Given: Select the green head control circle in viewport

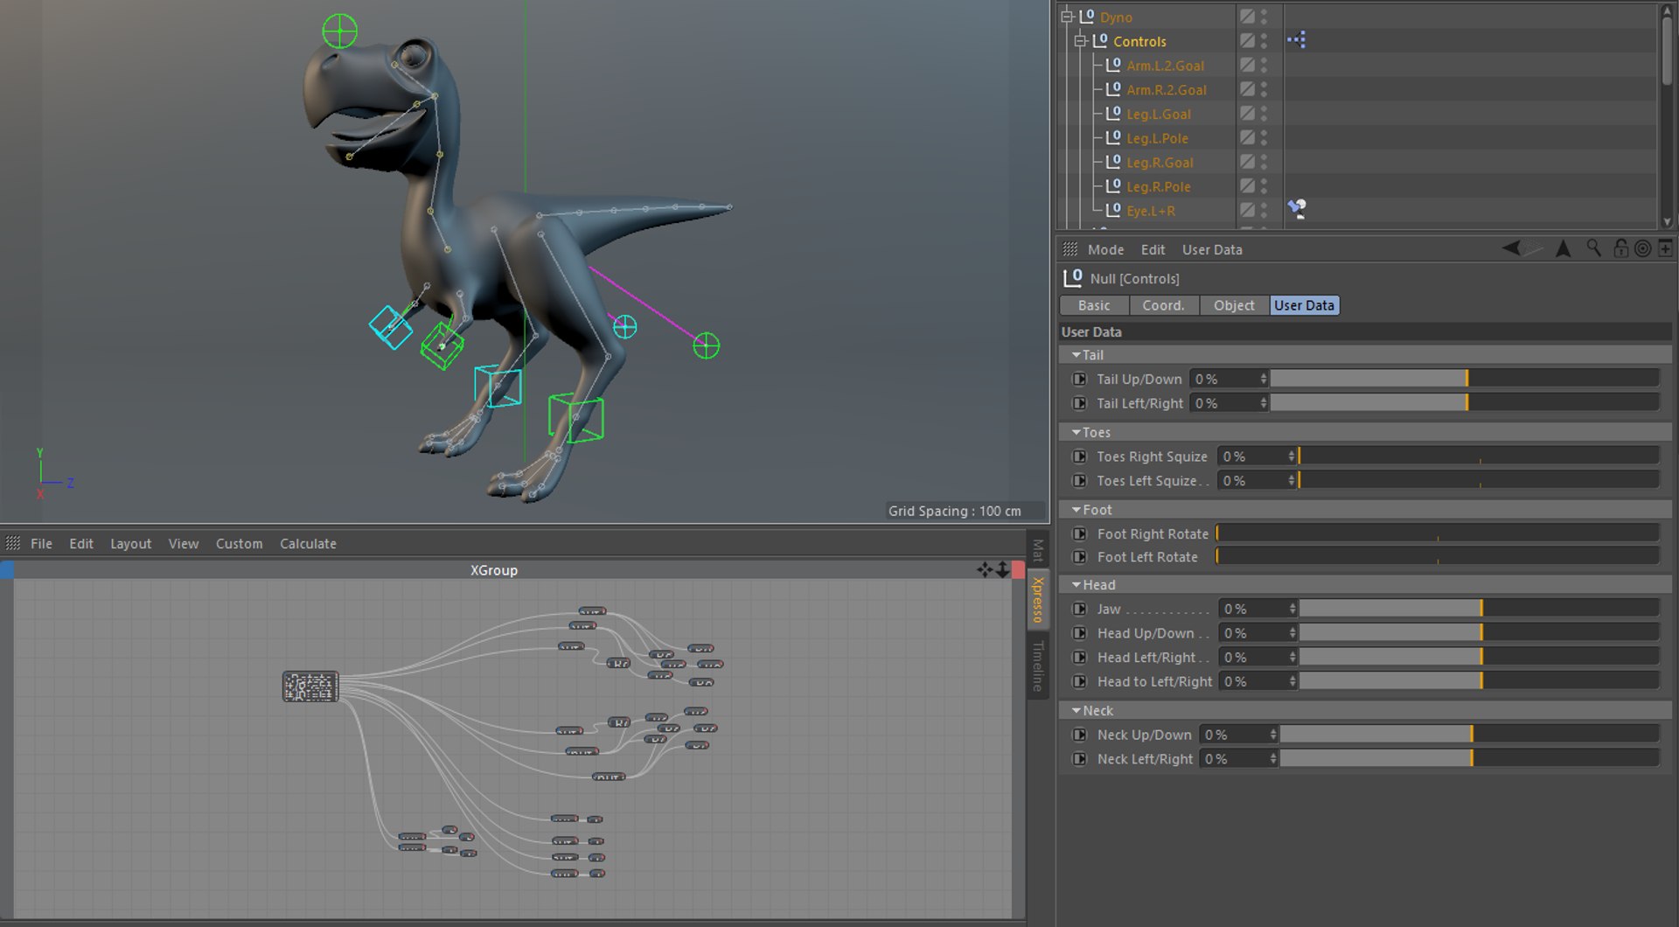Looking at the screenshot, I should click(339, 31).
